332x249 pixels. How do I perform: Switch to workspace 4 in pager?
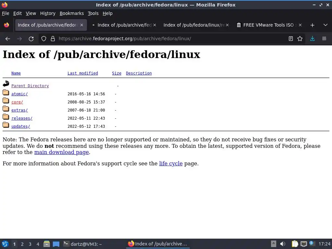pyautogui.click(x=38, y=244)
